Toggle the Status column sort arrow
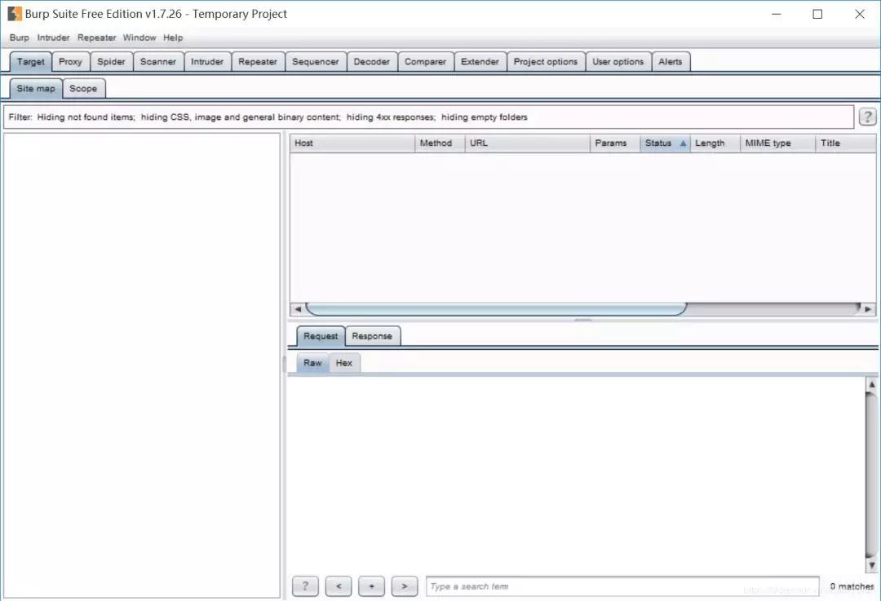881x601 pixels. pyautogui.click(x=683, y=144)
